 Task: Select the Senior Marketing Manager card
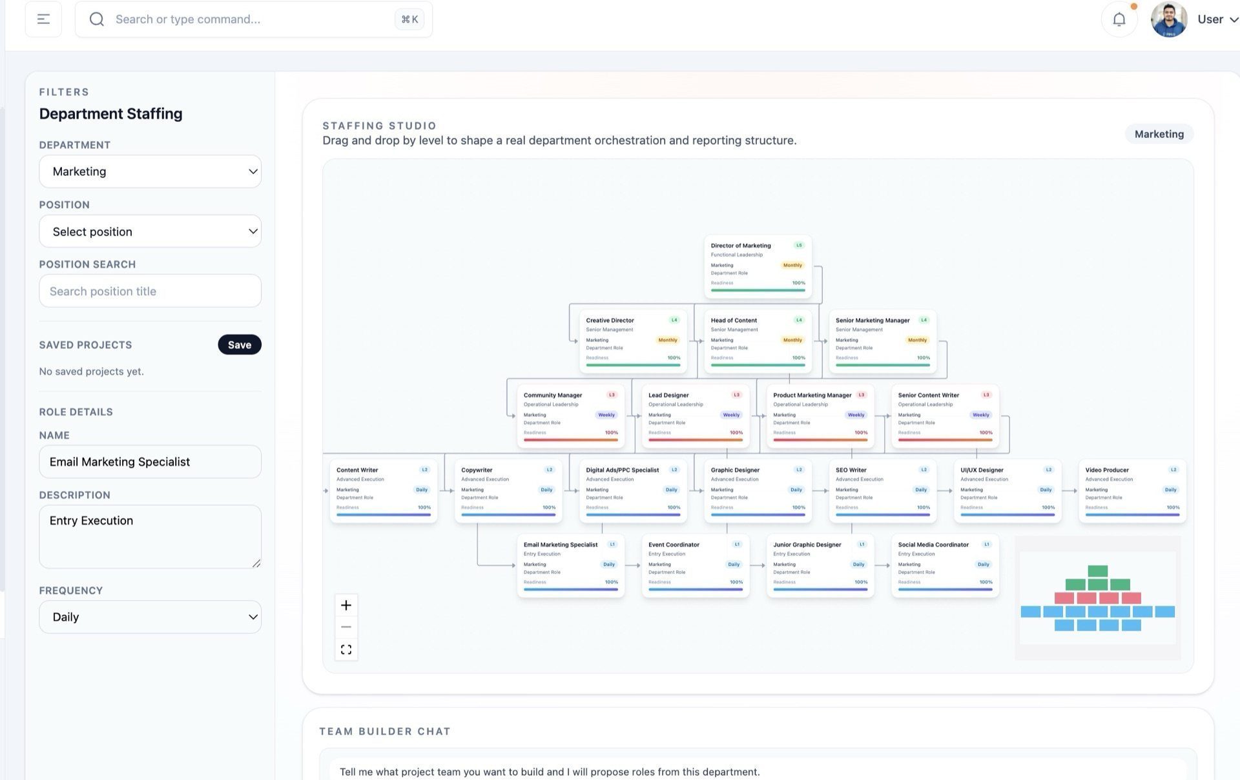click(883, 343)
